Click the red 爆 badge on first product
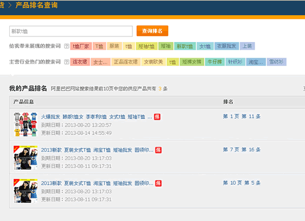The image size is (305, 221). (157, 117)
